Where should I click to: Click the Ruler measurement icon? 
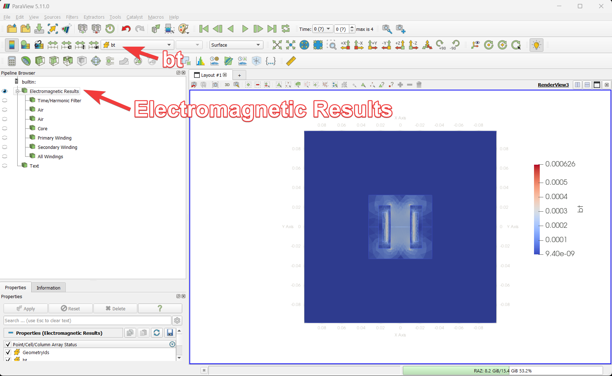click(291, 61)
